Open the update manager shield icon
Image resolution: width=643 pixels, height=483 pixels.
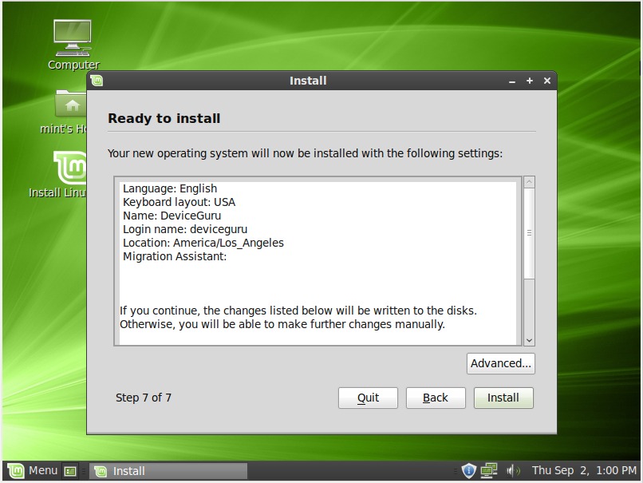(469, 470)
